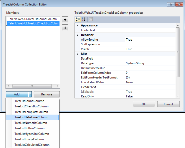Screen dimensions: 185x148
Task: Open the Property Pages icon
Action: tap(91, 19)
